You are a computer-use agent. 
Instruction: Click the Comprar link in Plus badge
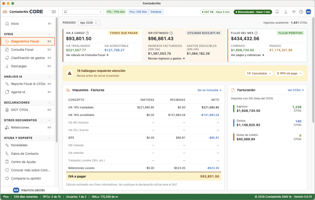click(156, 12)
